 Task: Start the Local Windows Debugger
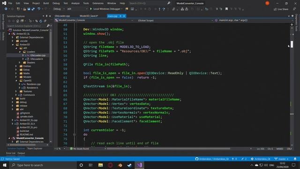click(x=106, y=9)
